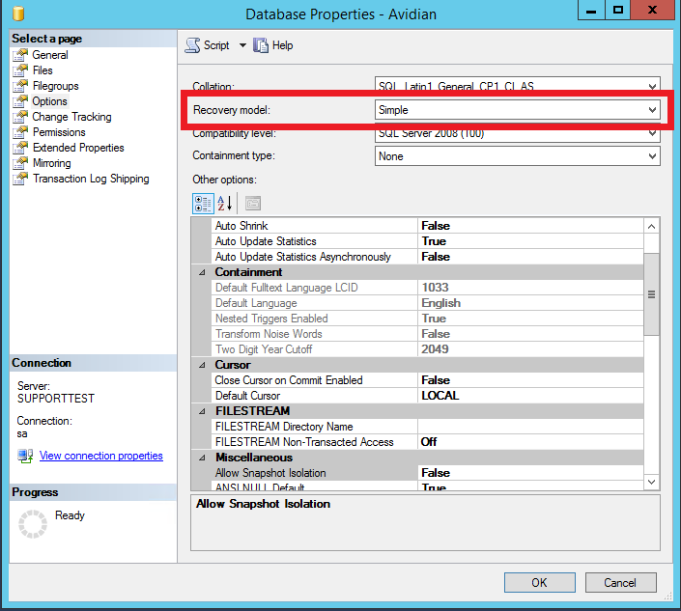Screen dimensions: 681x611
Task: Select Auto Update Statistics Asynchronously row
Action: 428,257
